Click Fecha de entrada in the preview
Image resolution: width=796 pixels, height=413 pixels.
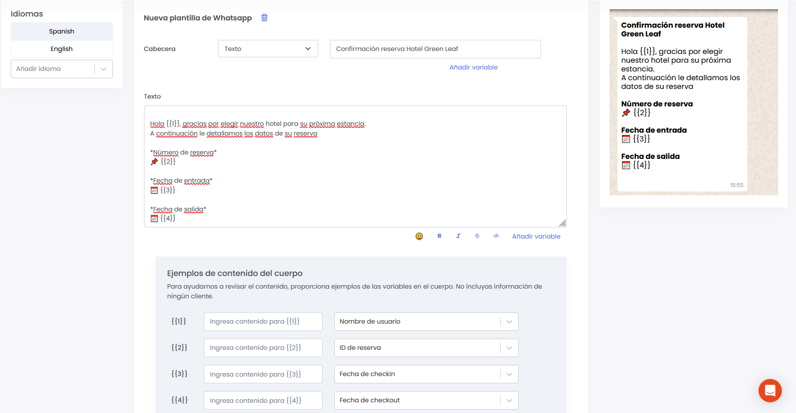[654, 130]
